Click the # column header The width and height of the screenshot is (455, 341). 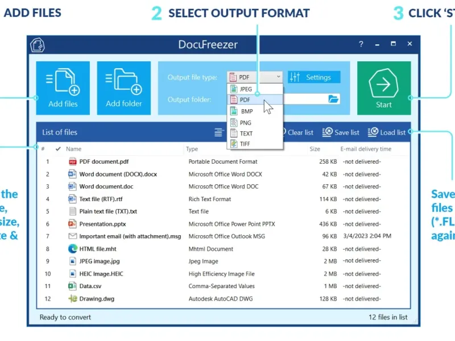[x=43, y=149]
